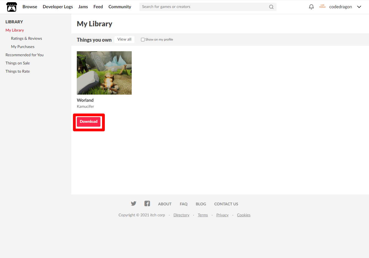Open Developer Logs page
Viewport: 369px width, 258px height.
58,7
